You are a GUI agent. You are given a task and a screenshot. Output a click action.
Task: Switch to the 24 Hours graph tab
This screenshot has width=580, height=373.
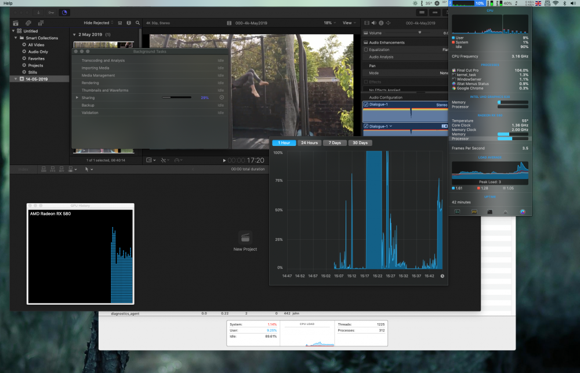(309, 143)
